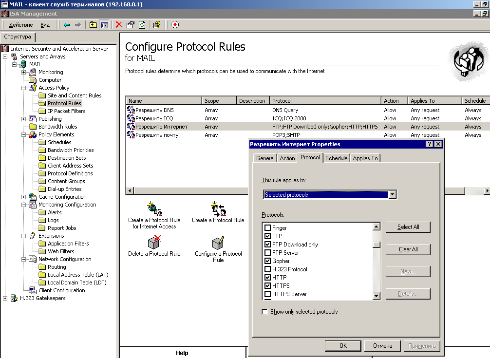
Task: Click the Delete a Protocol Rule icon
Action: pyautogui.click(x=154, y=243)
